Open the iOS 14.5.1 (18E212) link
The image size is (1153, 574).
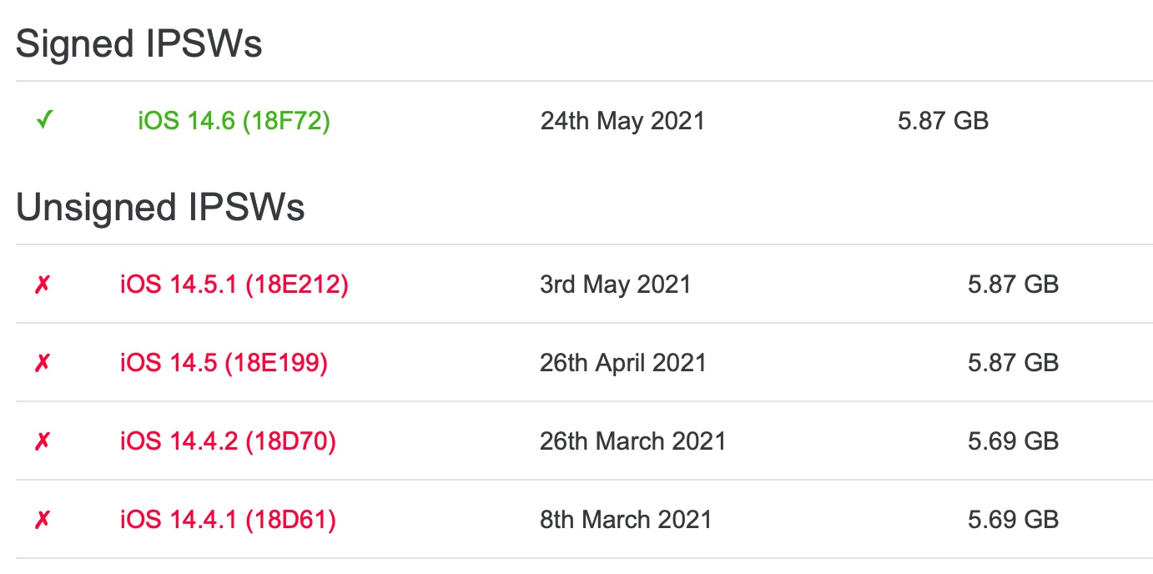[234, 284]
